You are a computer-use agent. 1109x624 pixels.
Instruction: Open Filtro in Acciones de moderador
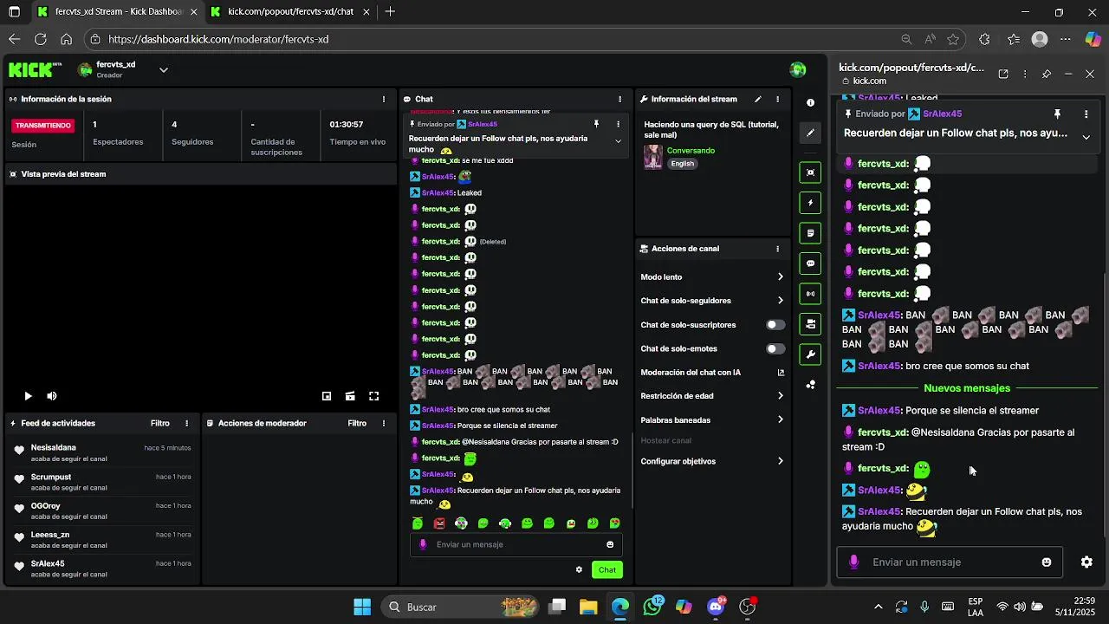tap(357, 423)
